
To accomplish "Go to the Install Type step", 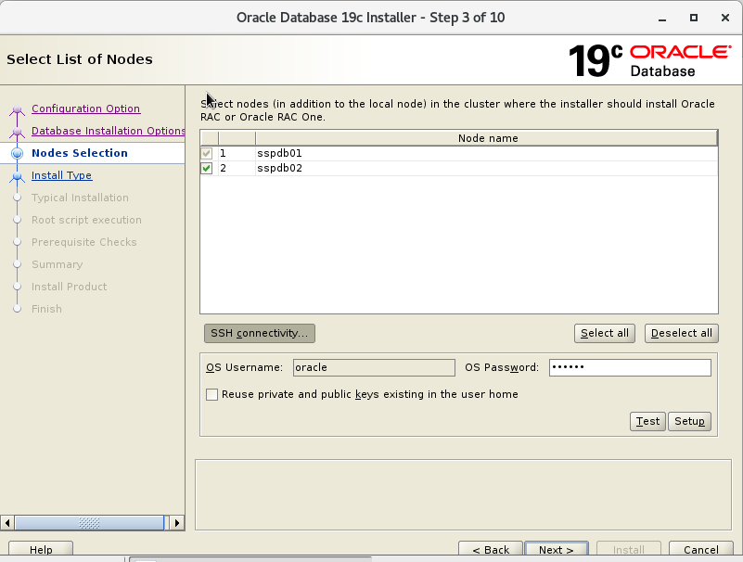I will tap(61, 175).
